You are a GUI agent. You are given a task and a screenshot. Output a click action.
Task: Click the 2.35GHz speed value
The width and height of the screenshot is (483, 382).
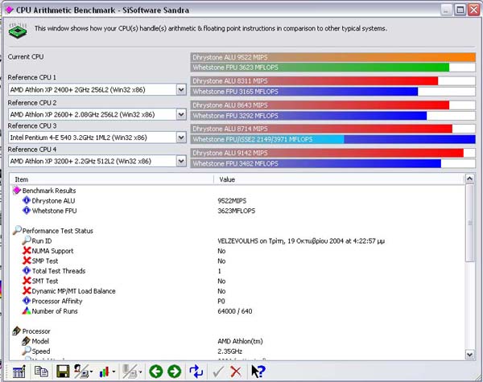click(x=229, y=351)
